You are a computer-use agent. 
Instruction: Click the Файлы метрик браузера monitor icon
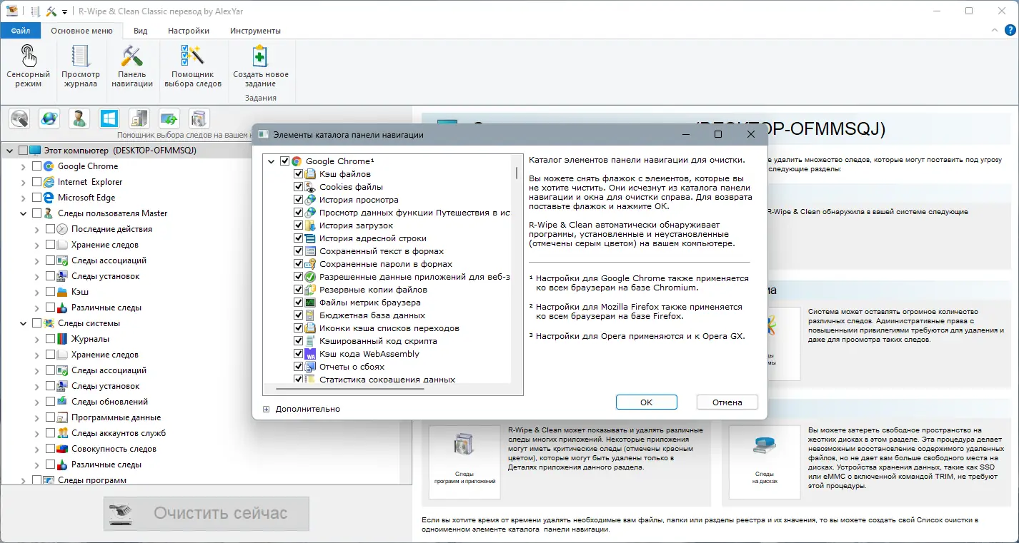[x=310, y=303]
